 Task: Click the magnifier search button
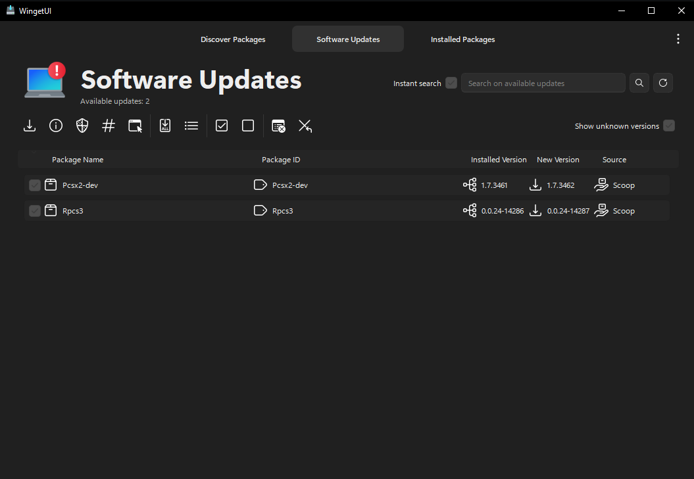click(x=639, y=83)
